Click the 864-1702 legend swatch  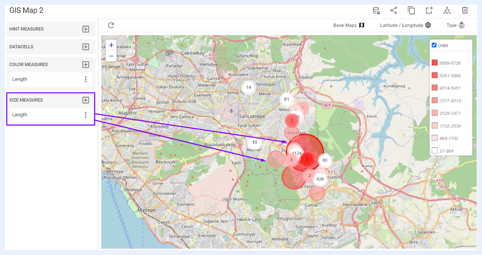(x=435, y=138)
